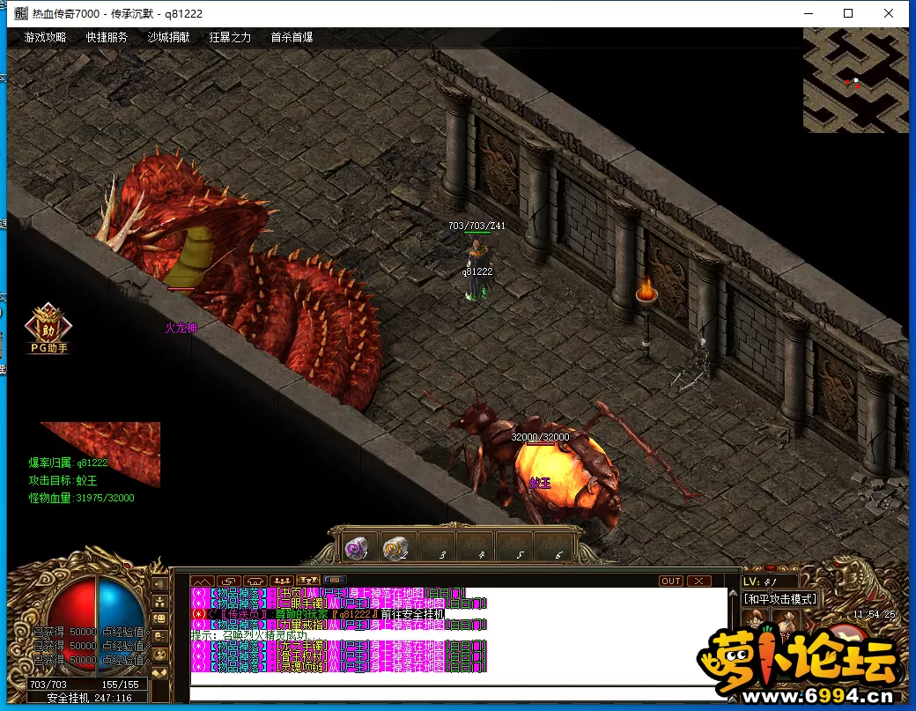The image size is (916, 711).
Task: Click the 155/155 MP value under the orb
Action: [121, 684]
